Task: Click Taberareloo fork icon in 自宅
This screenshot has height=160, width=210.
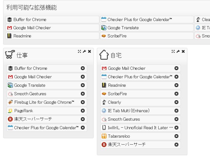Action: 104,136
